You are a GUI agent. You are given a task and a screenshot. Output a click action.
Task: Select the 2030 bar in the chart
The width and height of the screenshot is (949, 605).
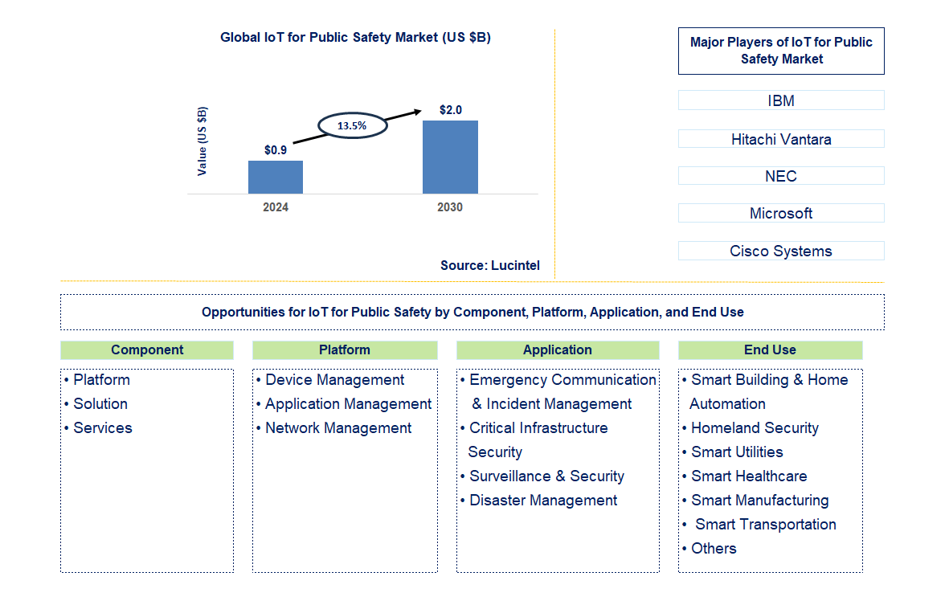click(x=450, y=157)
